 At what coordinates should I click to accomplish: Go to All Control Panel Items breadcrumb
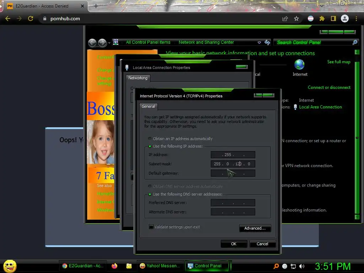click(148, 42)
